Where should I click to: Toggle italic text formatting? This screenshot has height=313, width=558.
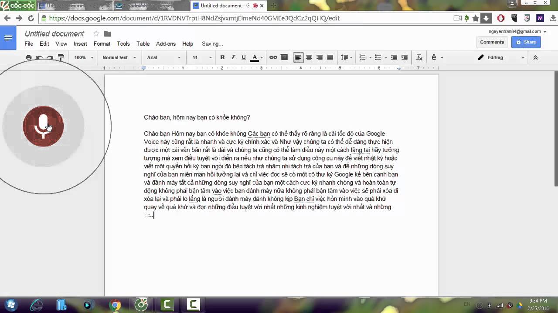[233, 57]
